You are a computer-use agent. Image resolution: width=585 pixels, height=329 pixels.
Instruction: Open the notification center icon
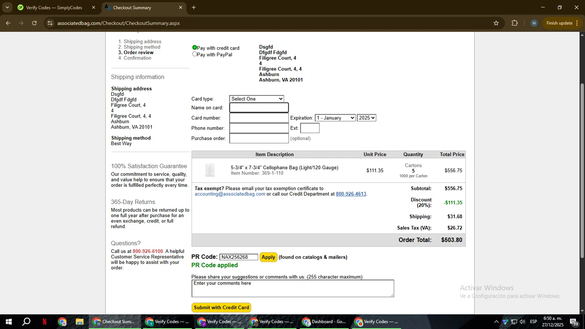pyautogui.click(x=574, y=322)
